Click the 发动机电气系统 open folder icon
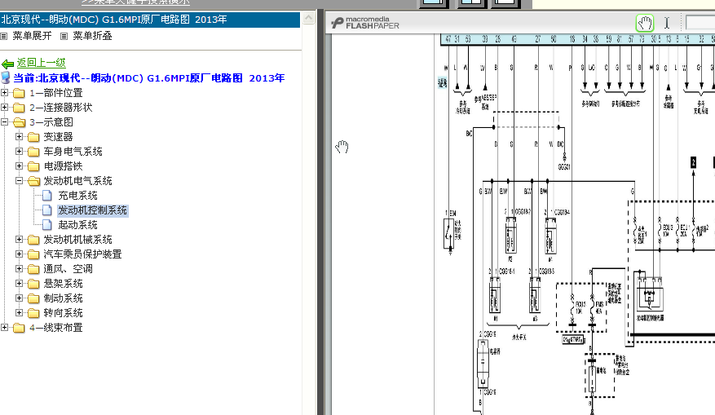This screenshot has width=715, height=415. click(x=33, y=181)
